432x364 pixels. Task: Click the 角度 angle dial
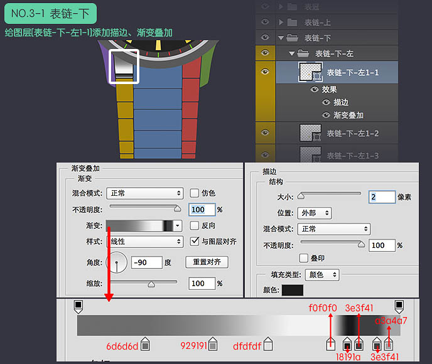pyautogui.click(x=117, y=262)
